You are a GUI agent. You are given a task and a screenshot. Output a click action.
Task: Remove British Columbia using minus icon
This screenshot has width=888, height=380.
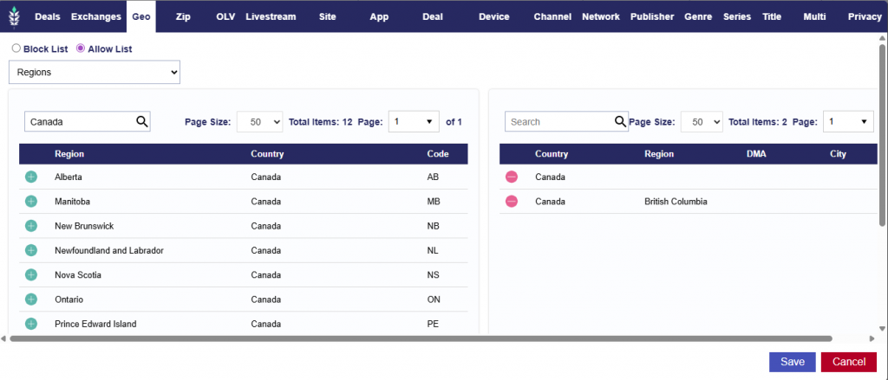512,202
